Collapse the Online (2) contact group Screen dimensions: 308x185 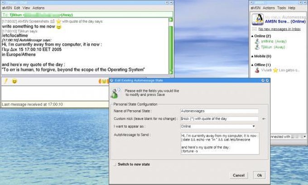252,36
